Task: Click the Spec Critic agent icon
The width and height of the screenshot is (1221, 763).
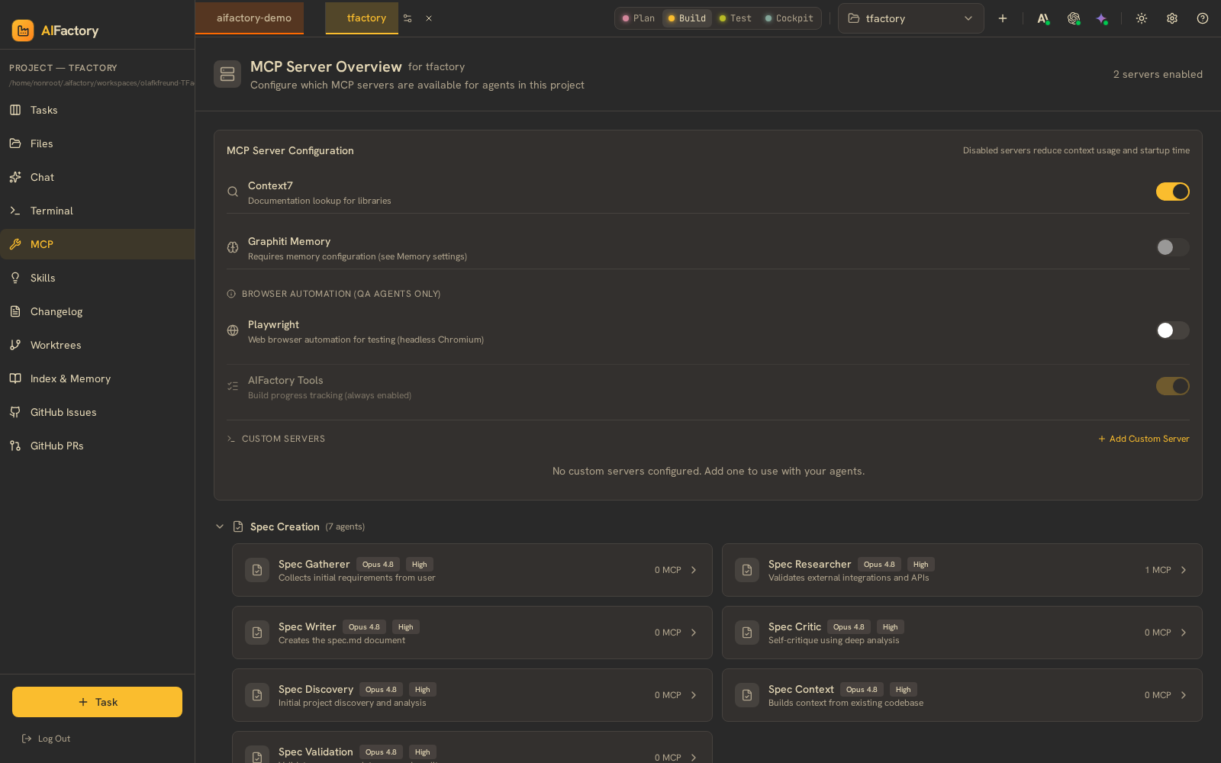Action: [x=747, y=633]
